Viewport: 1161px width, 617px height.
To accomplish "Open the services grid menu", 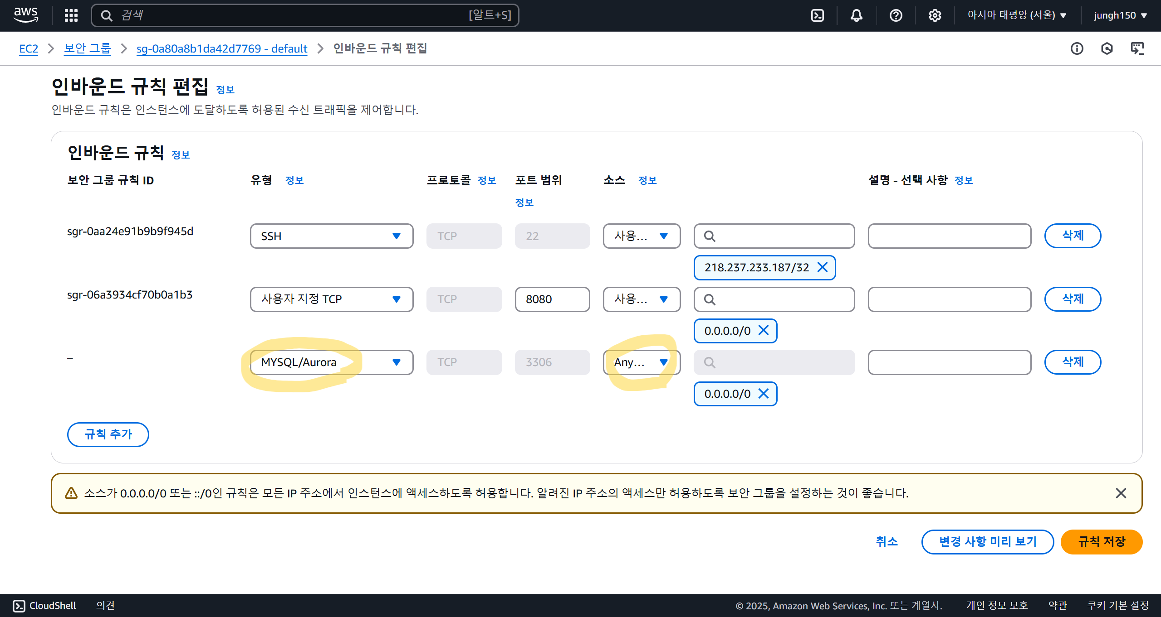I will 71,15.
